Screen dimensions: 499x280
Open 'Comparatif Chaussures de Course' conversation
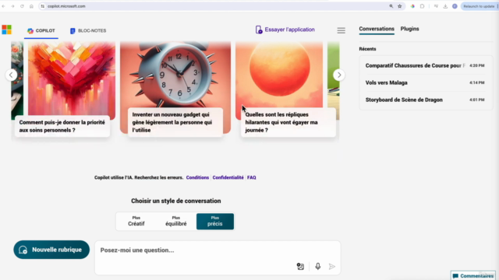click(426, 65)
